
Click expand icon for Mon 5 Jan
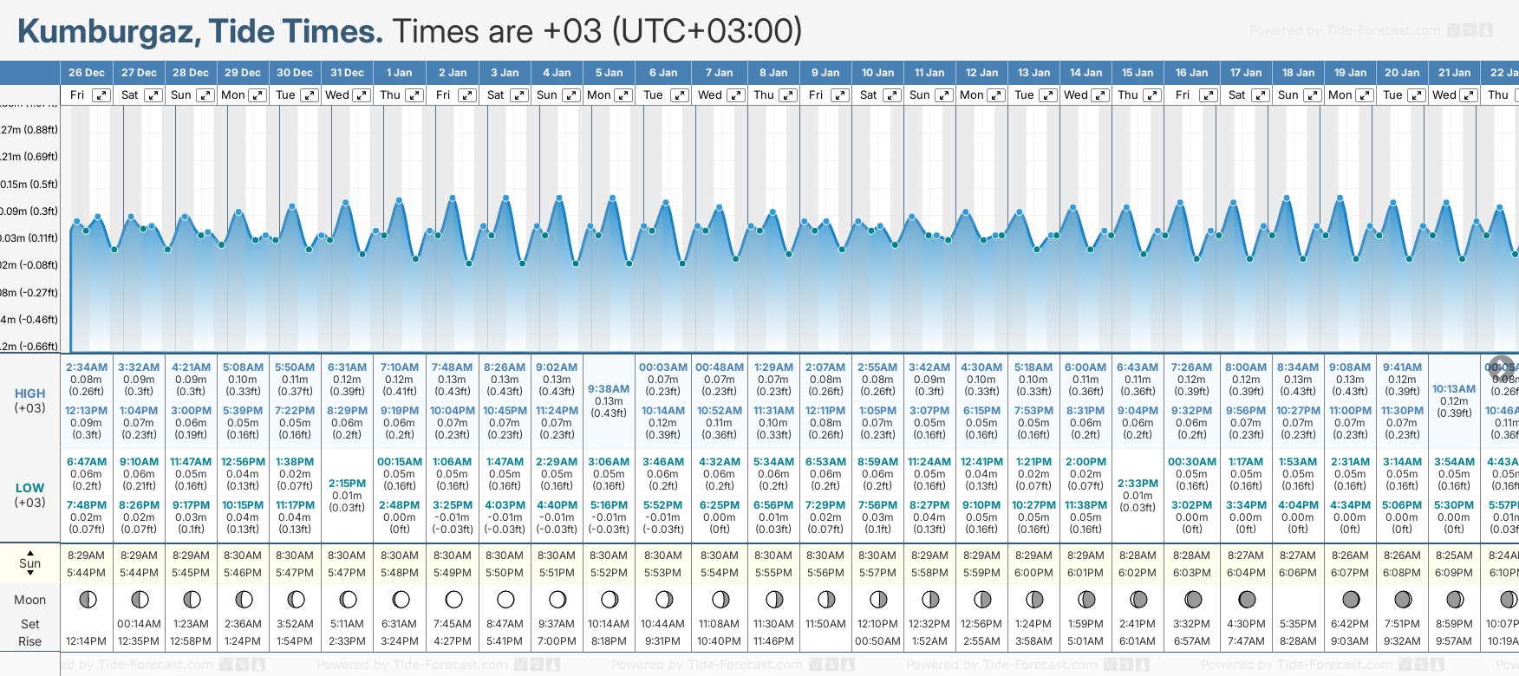click(x=623, y=95)
